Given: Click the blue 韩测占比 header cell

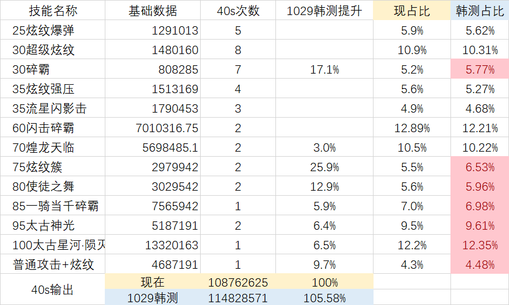Looking at the screenshot, I should (479, 11).
